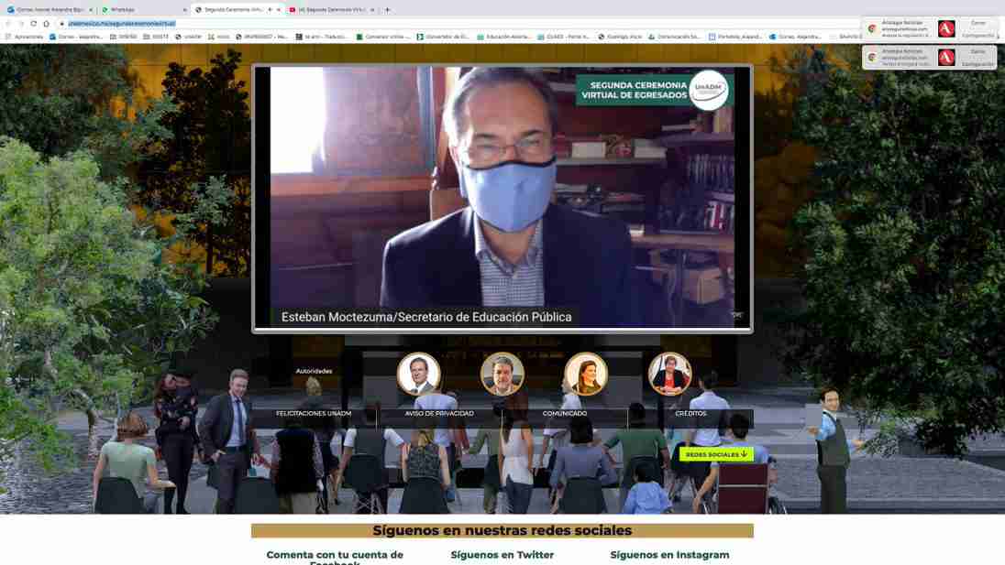Image resolution: width=1005 pixels, height=565 pixels.
Task: Click the Síguenos en Instagram heading
Action: [669, 555]
